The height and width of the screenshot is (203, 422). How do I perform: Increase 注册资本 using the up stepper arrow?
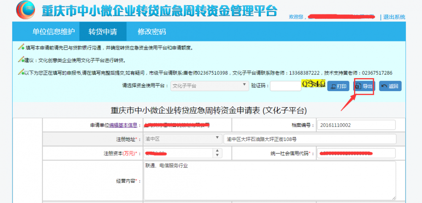click(218, 151)
